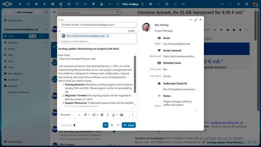Refresh the mailbox with reload icon
This screenshot has width=261, height=147.
pyautogui.click(x=46, y=12)
